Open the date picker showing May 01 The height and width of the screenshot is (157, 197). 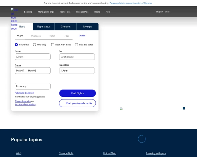pyautogui.click(x=20, y=71)
